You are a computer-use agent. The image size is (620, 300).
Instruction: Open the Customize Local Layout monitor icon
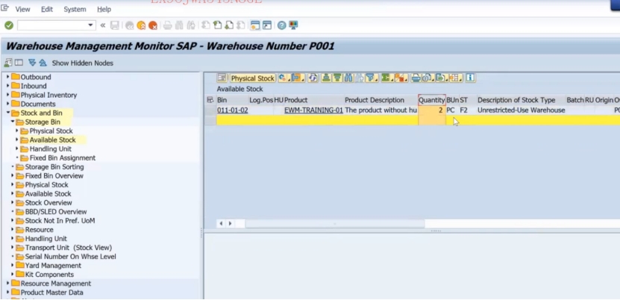pos(293,25)
